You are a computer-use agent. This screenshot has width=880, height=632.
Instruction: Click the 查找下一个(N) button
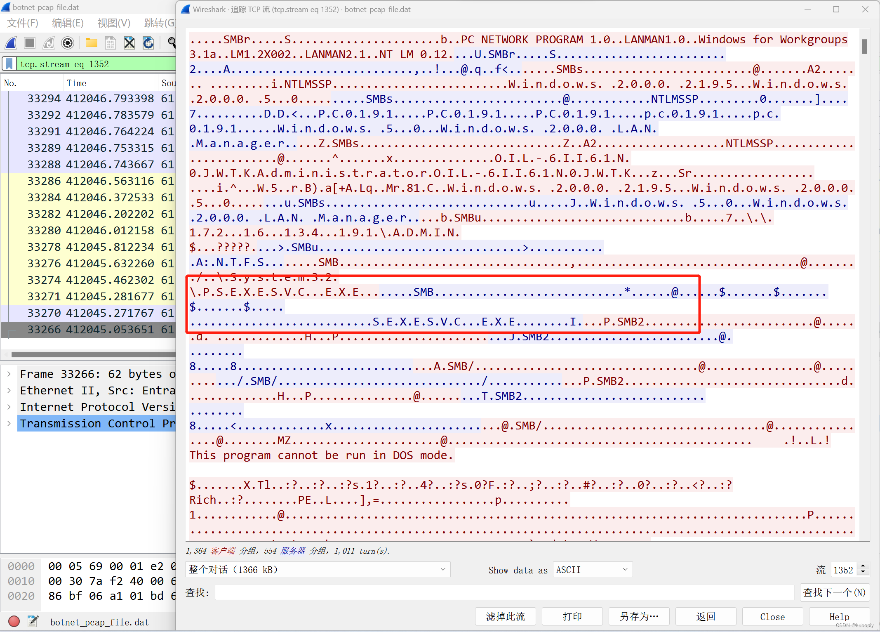click(x=835, y=592)
